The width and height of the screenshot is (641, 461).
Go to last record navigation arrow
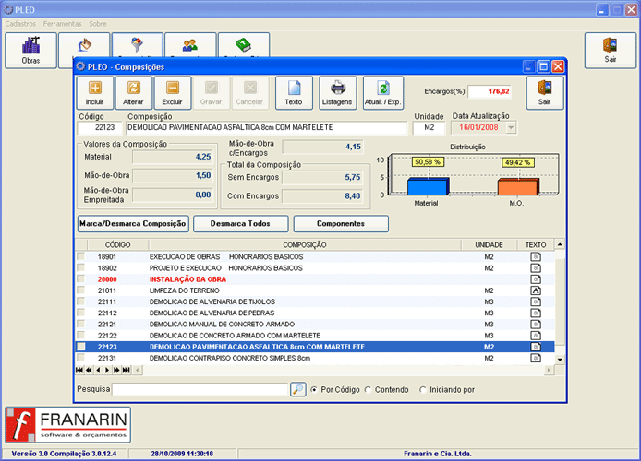point(127,370)
